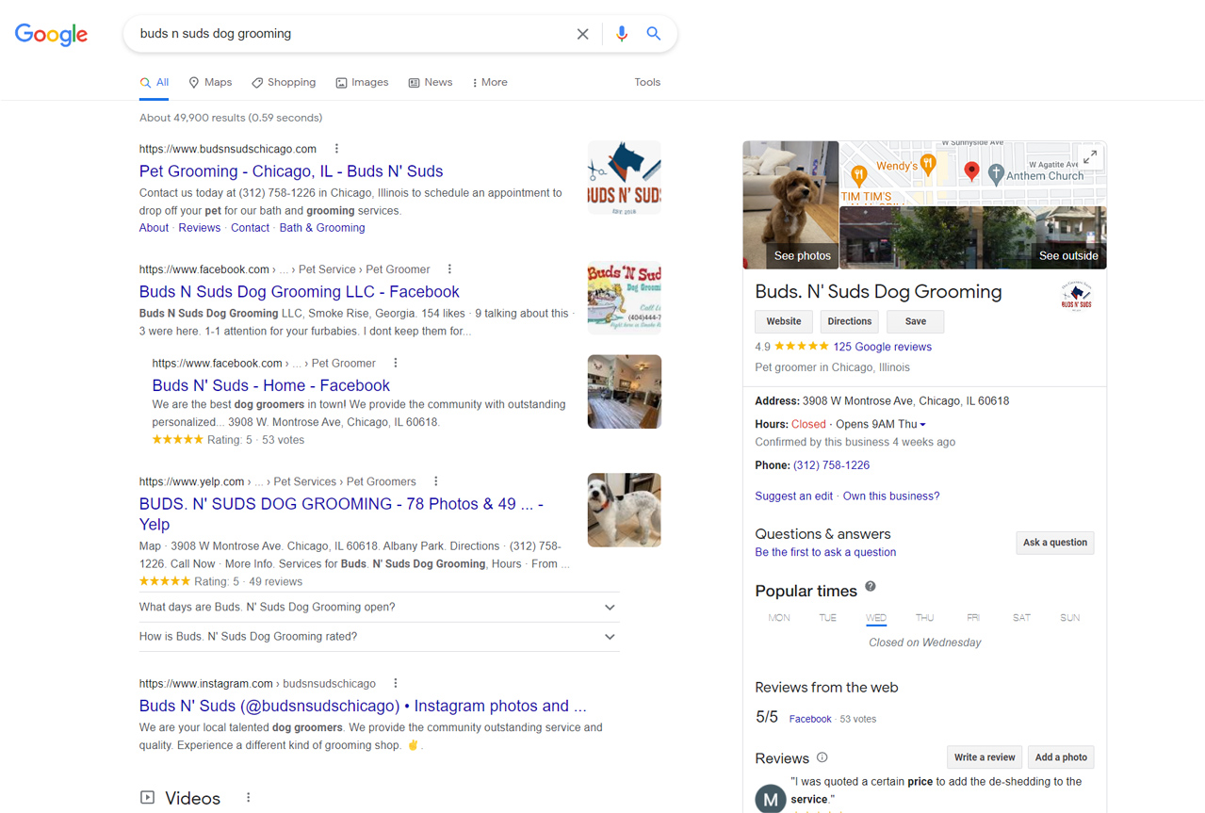Open options menu for Pet Groomer Facebook result
This screenshot has height=813, width=1205.
click(x=449, y=269)
